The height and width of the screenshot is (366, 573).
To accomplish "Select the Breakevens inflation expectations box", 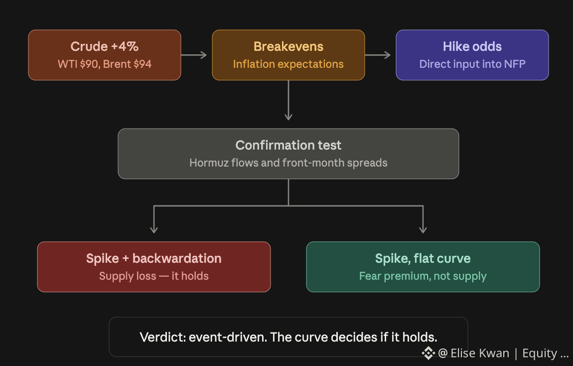I will (288, 55).
